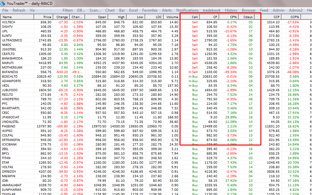The height and width of the screenshot is (195, 312).
Task: Select the JPASSOCIAT stock name
Action: [x=10, y=117]
